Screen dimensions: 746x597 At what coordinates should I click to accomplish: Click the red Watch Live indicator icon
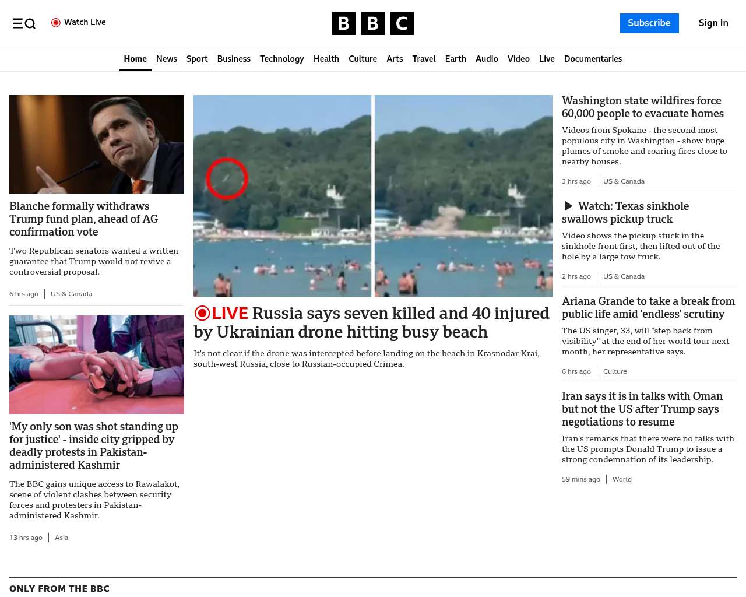pos(56,23)
